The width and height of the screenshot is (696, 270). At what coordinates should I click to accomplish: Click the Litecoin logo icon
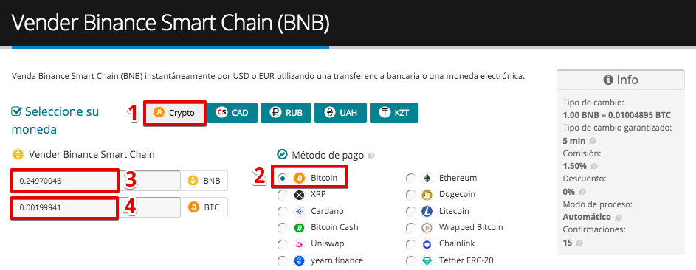coord(427,211)
